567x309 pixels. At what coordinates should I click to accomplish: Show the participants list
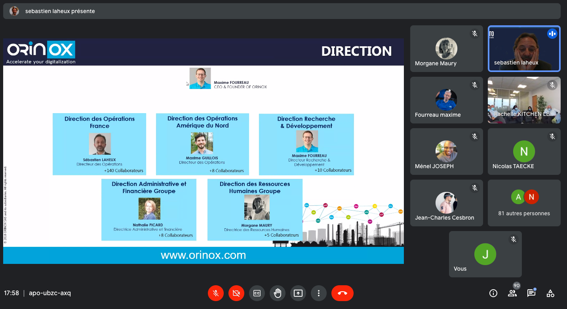pos(512,293)
